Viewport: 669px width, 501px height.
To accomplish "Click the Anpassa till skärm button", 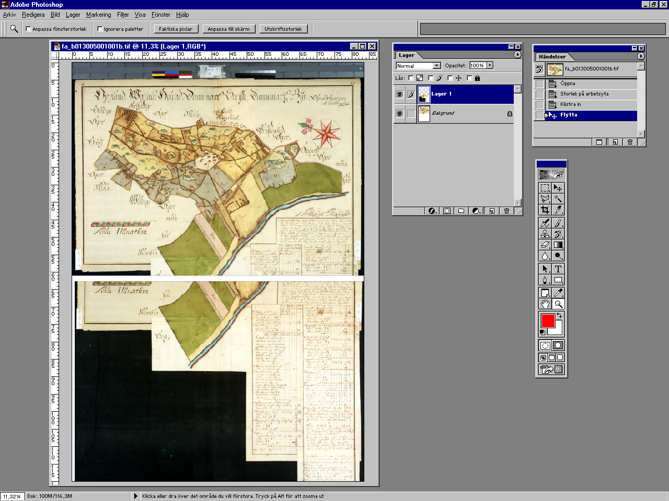I will (x=228, y=29).
